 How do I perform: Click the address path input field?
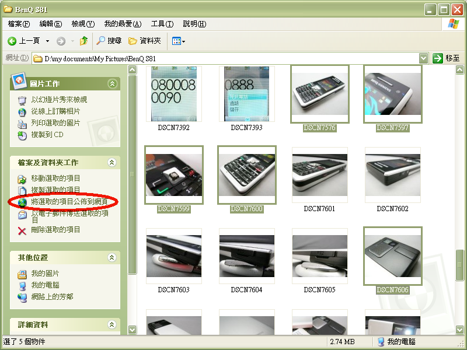(x=229, y=59)
